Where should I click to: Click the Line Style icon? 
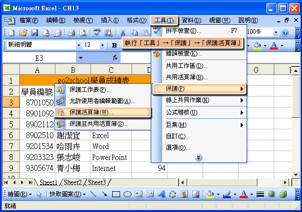(260, 194)
